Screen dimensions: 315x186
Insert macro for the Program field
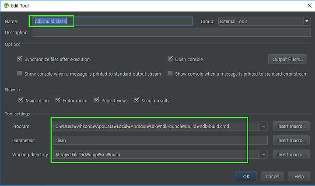pyautogui.click(x=291, y=126)
